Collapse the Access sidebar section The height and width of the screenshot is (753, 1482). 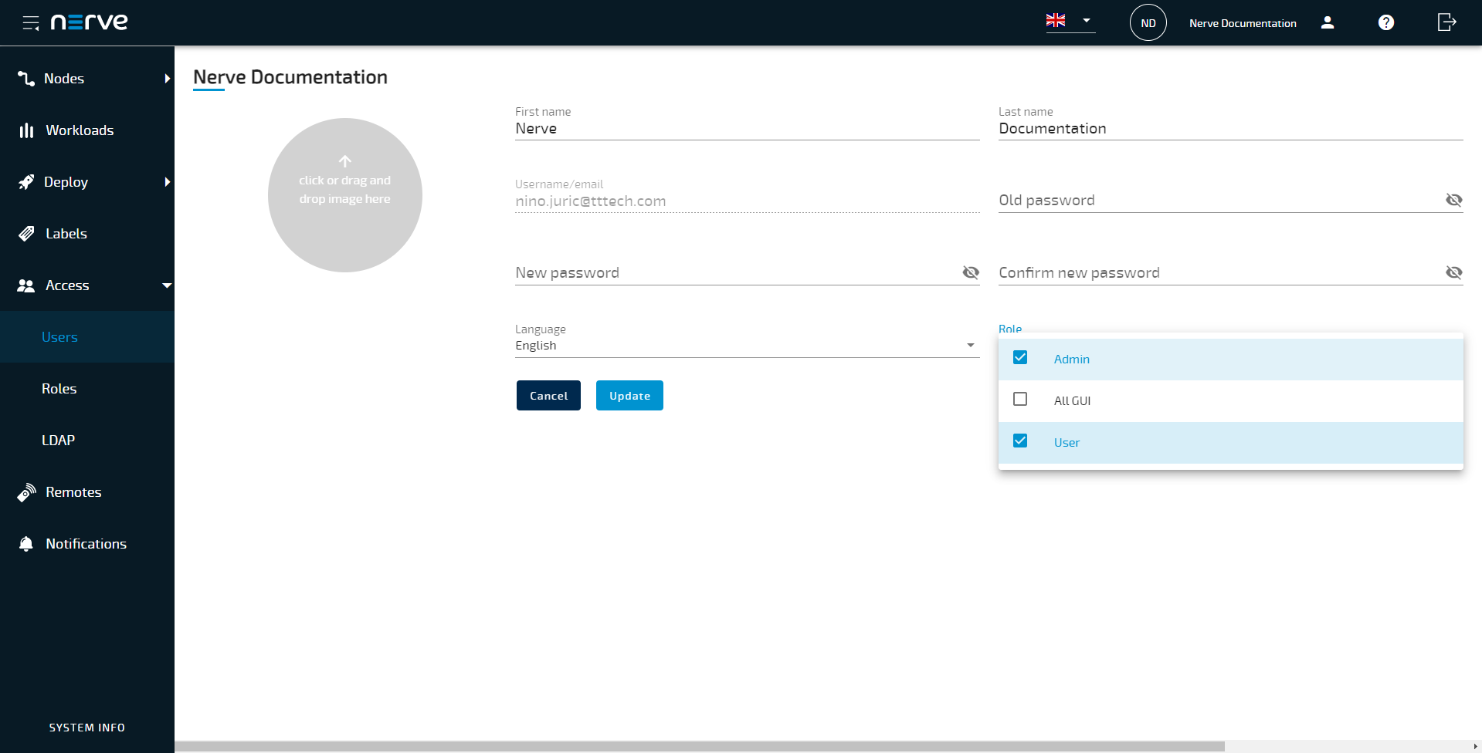pos(167,285)
